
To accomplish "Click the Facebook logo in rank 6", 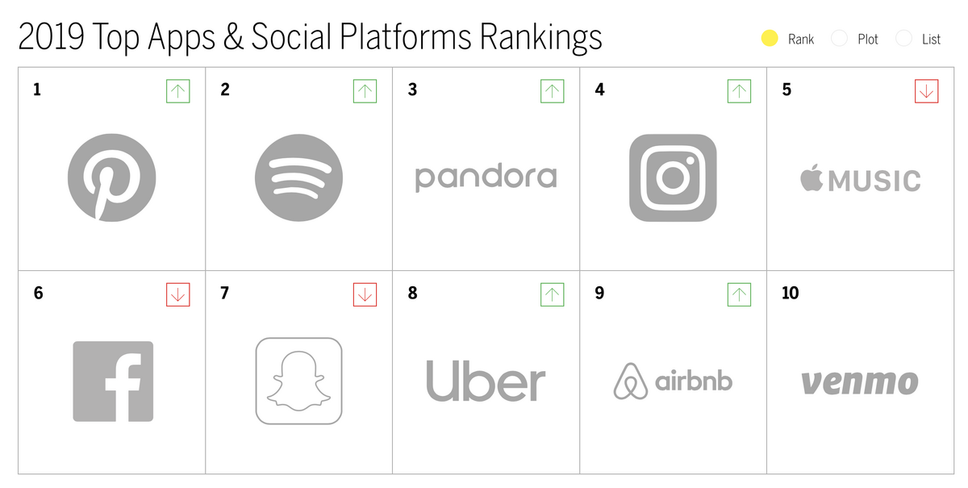I will tap(113, 382).
